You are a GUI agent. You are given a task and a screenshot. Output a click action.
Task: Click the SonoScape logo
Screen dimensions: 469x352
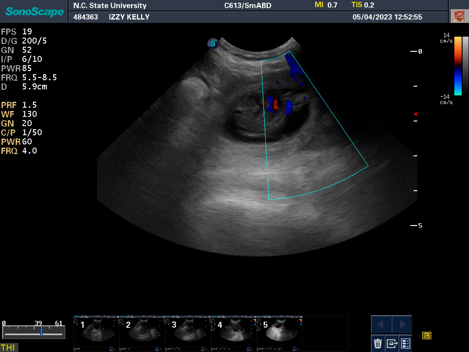pos(34,11)
